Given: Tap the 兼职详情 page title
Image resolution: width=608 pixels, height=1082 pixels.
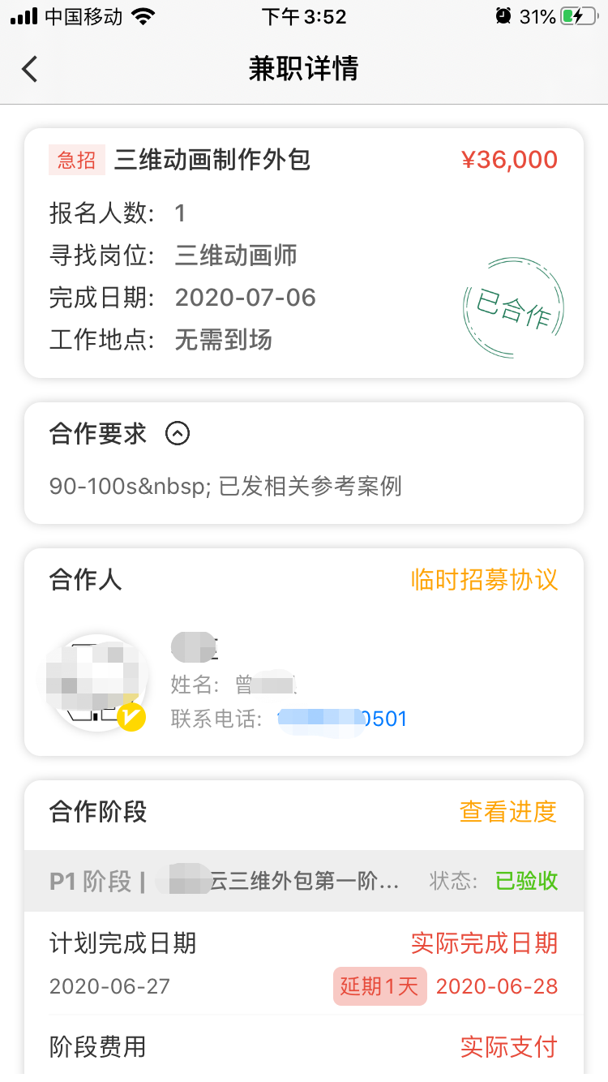Looking at the screenshot, I should (304, 69).
